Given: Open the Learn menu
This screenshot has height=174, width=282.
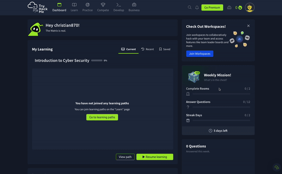Looking at the screenshot, I should coord(74,7).
